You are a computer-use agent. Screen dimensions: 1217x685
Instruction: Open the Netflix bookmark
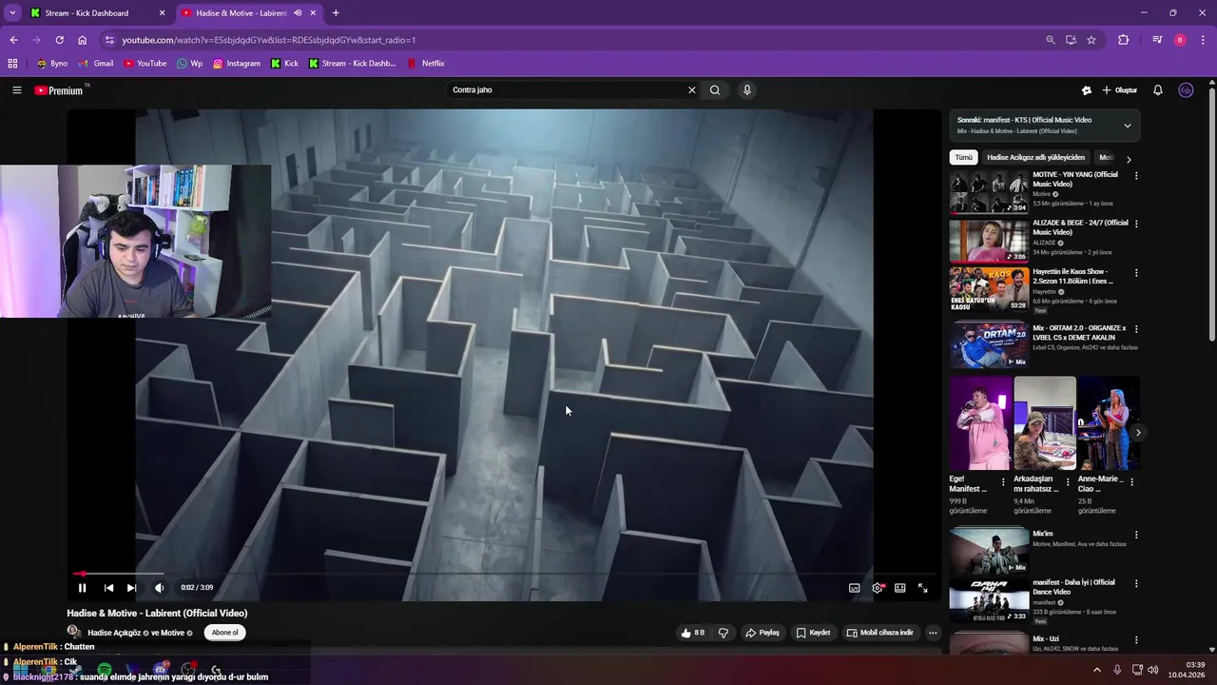(426, 64)
